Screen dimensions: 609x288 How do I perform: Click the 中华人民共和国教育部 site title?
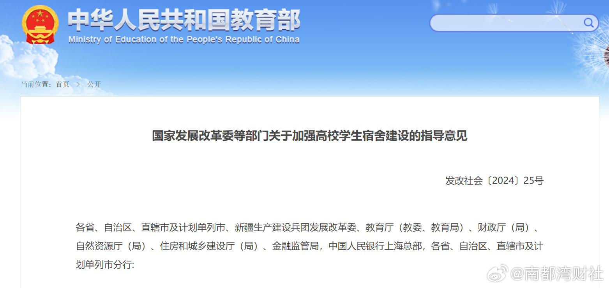click(x=184, y=20)
